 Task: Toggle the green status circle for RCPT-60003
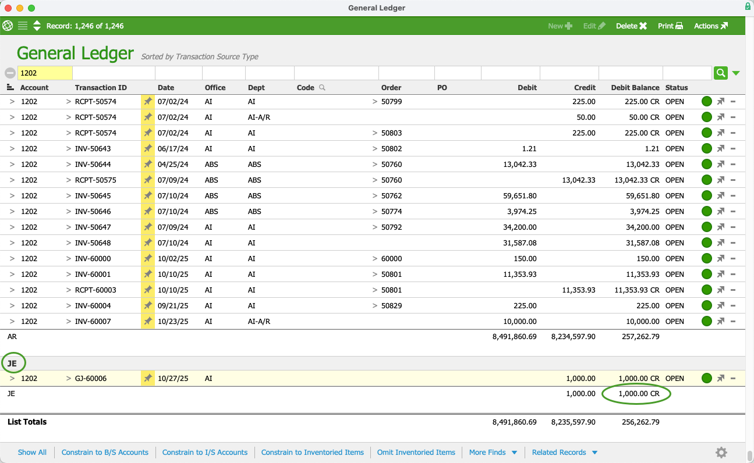707,290
